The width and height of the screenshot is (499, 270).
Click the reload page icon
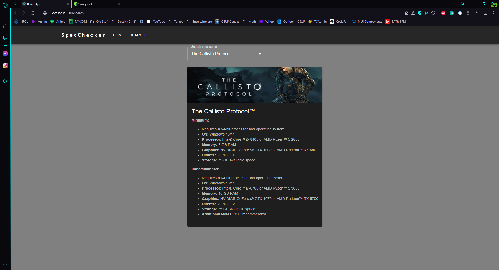(x=32, y=13)
